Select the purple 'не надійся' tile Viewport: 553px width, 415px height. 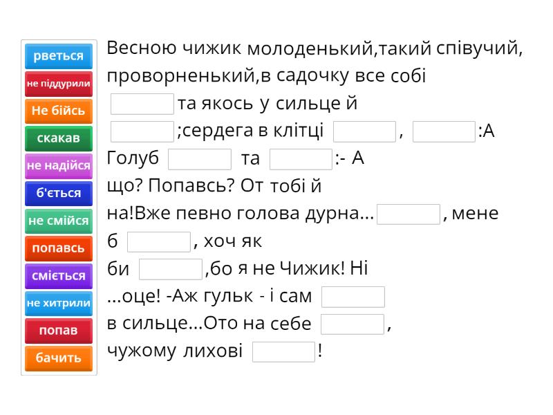pyautogui.click(x=59, y=166)
